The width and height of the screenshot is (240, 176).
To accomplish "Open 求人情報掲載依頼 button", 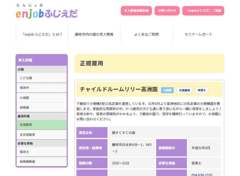I will 136,11.
